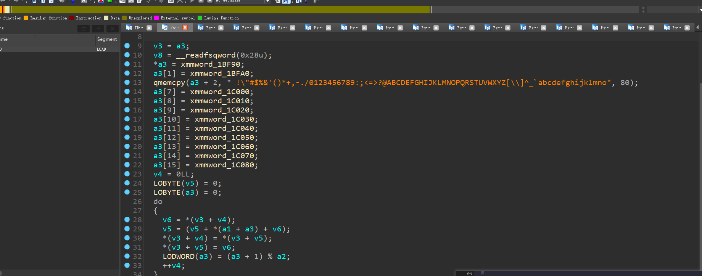Click the Instruction dark red legend swatch
The image size is (702, 276).
72,18
